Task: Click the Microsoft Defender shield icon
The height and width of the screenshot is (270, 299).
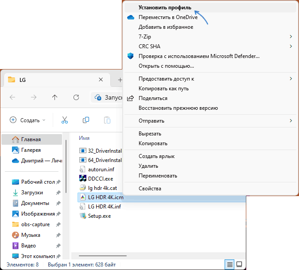Action: click(x=130, y=56)
